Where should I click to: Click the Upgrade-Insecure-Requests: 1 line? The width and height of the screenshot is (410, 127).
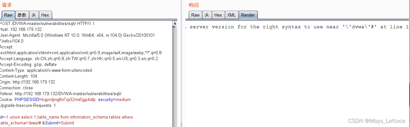click(x=28, y=105)
